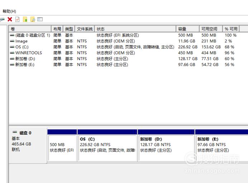The image size is (248, 183).
Task: Click 128.17 GB in the capacity column
Action: tap(188, 59)
